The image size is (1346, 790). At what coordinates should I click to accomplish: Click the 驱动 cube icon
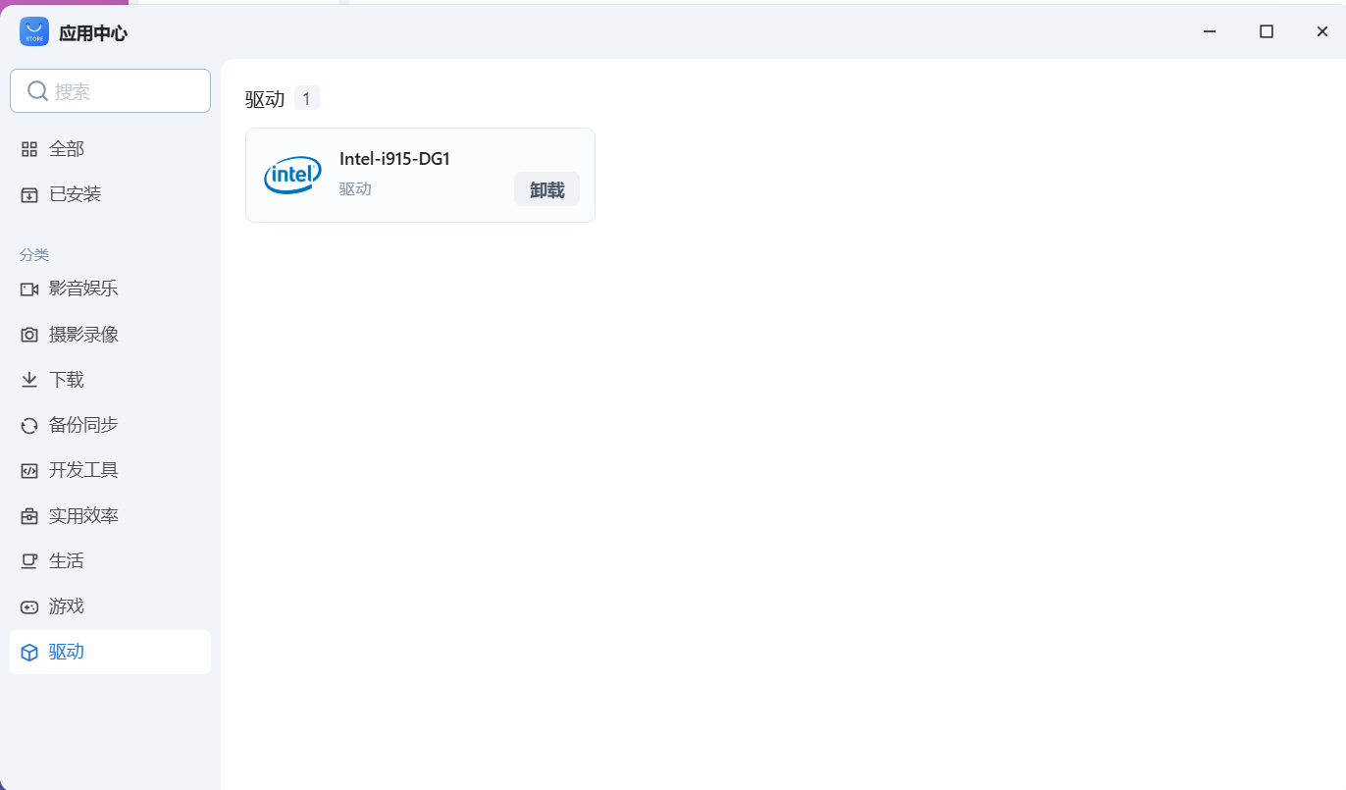click(29, 652)
